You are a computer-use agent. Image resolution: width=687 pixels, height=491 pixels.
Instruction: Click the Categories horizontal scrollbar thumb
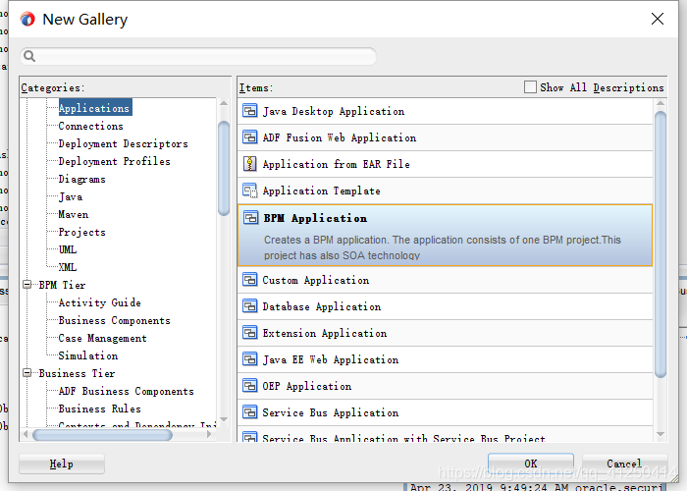coord(102,435)
